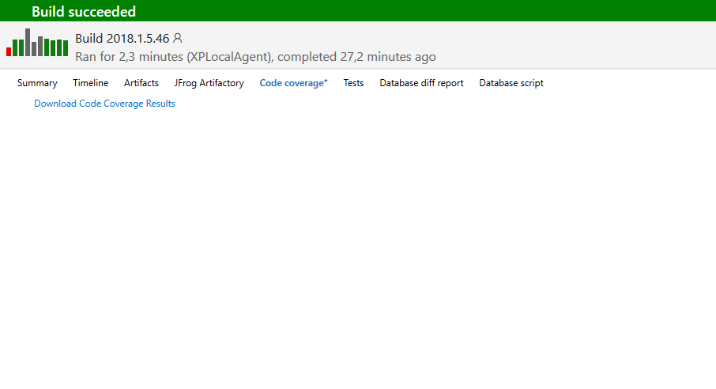Switch to the Timeline tab
The height and width of the screenshot is (389, 716).
point(90,83)
